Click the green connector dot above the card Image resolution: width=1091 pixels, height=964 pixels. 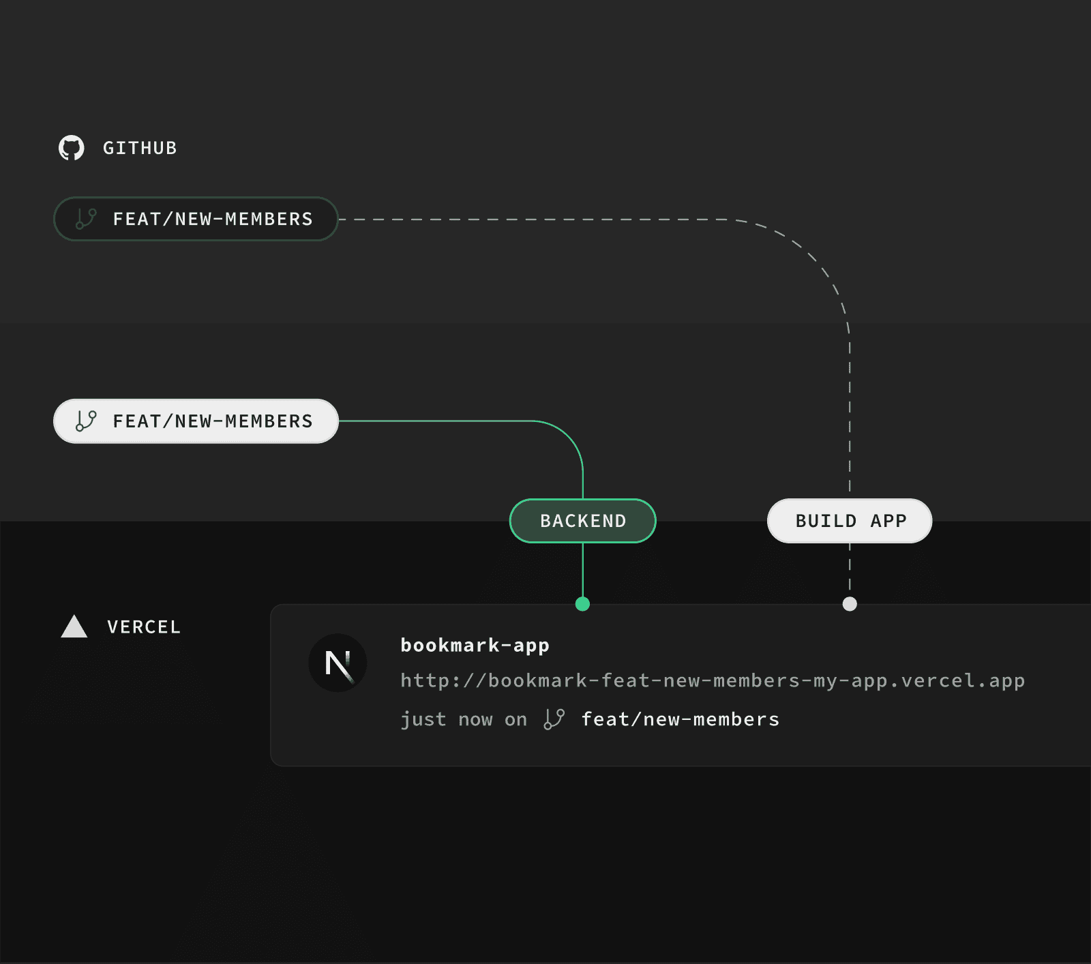point(582,603)
